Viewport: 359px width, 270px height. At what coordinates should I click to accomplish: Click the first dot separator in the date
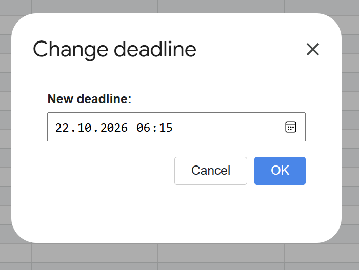73,131
